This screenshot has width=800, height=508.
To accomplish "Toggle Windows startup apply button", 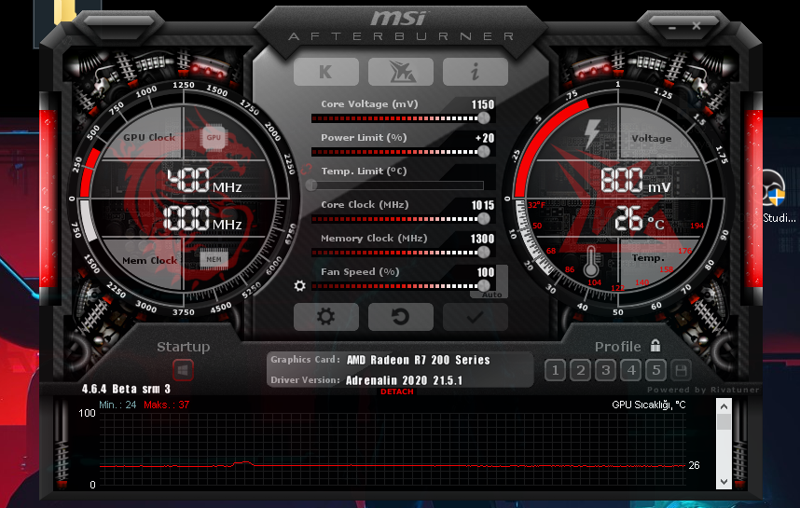I will [x=183, y=370].
